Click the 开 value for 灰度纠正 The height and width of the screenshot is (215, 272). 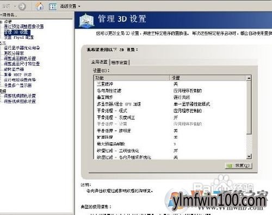click(176, 118)
